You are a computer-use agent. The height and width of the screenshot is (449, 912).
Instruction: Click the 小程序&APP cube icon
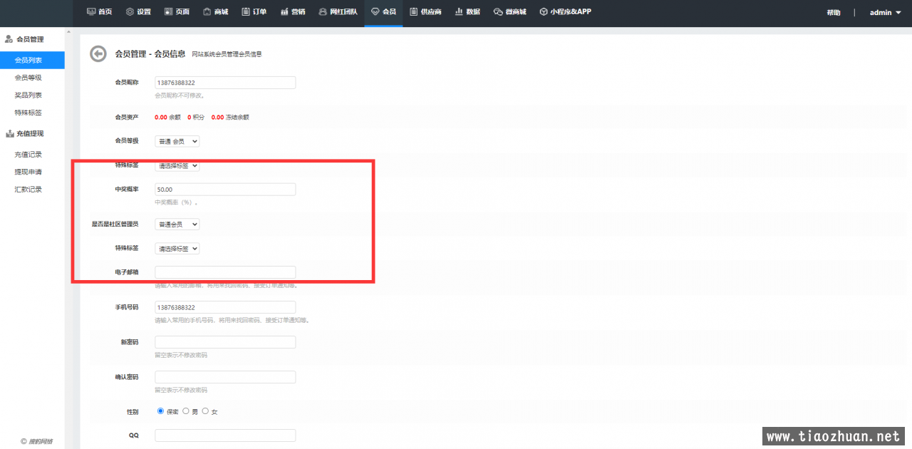tap(544, 11)
